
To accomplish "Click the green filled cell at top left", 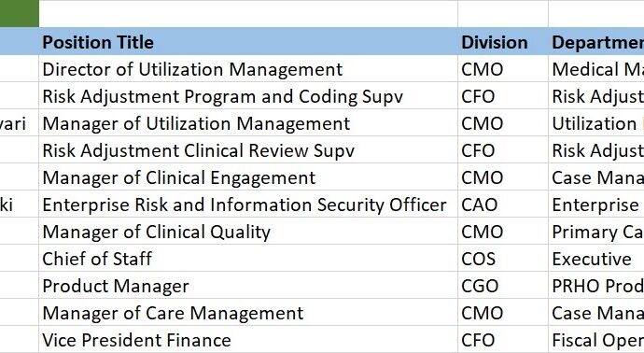I will (x=20, y=14).
